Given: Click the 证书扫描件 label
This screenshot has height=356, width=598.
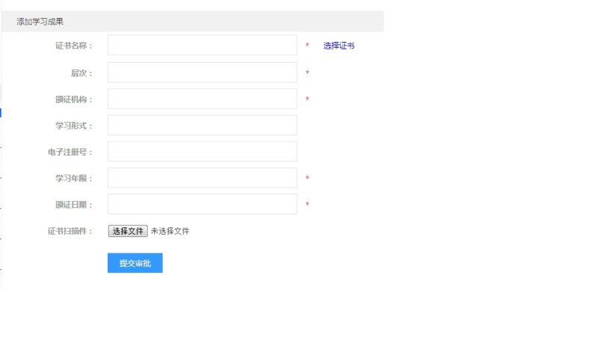Looking at the screenshot, I should [x=70, y=231].
